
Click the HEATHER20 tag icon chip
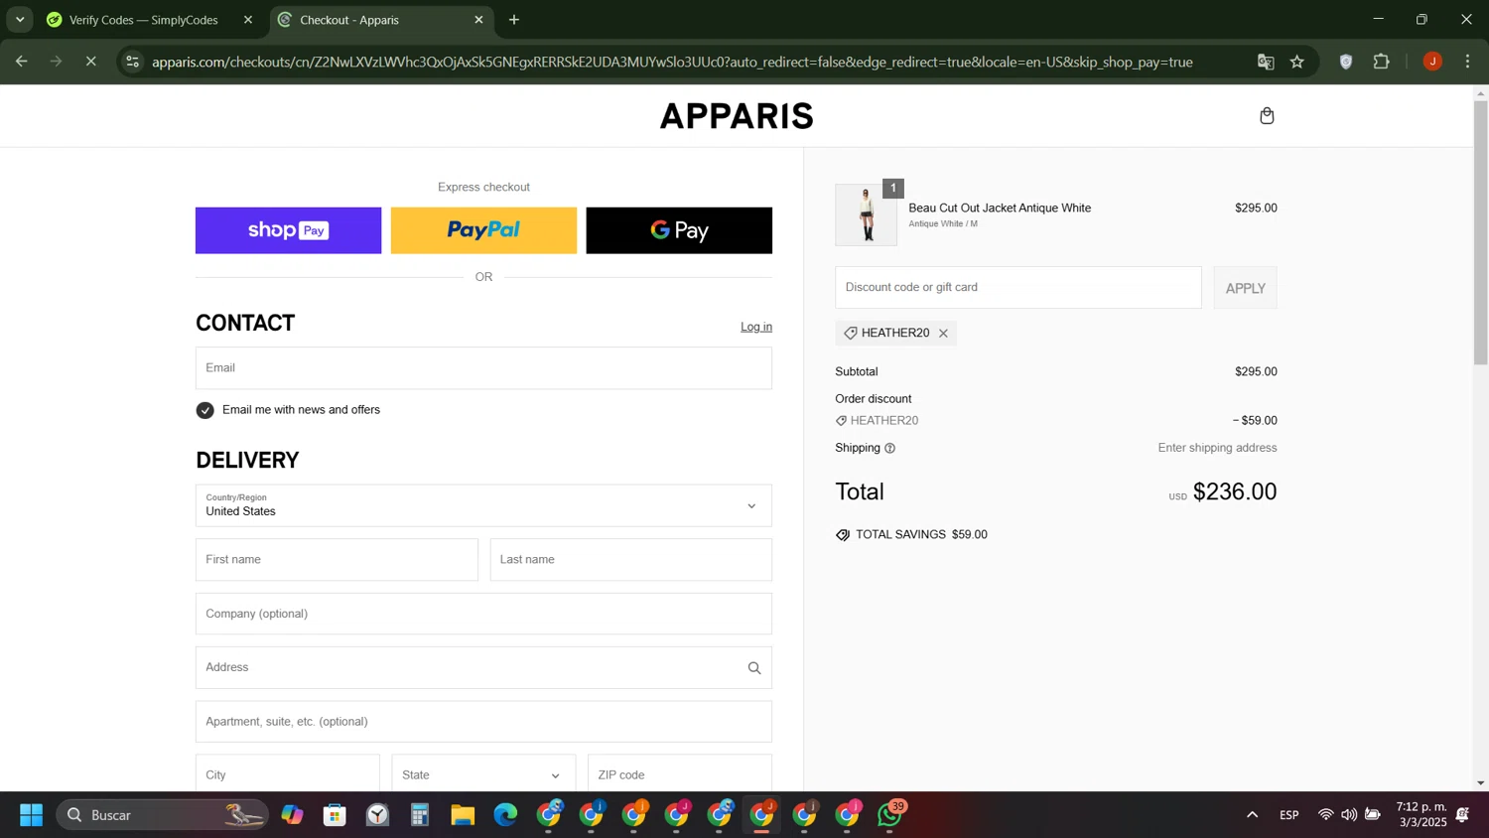pyautogui.click(x=895, y=334)
